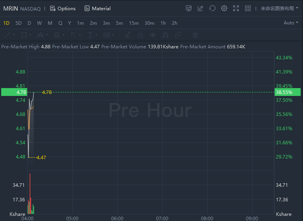The width and height of the screenshot is (303, 221).
Task: Open the multi-chart grid layout icon
Action: (x=248, y=8)
